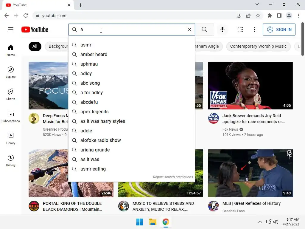Open the 11:54:57 relaxing music thumbnail

coord(161,189)
